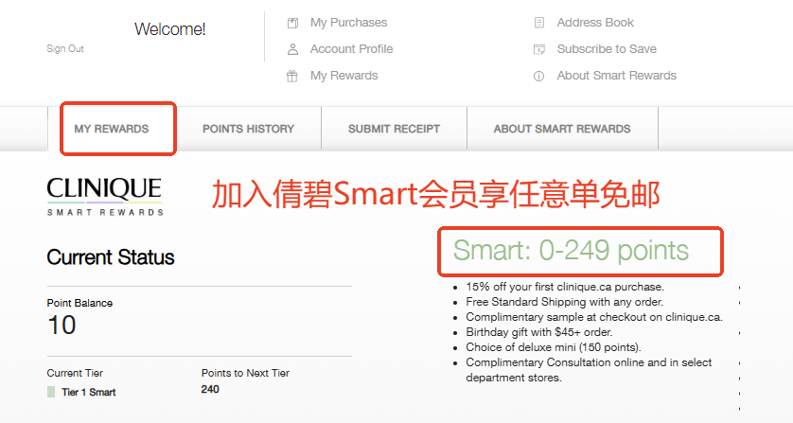This screenshot has width=793, height=423.
Task: Click the My Rewards gift icon
Action: coord(292,76)
